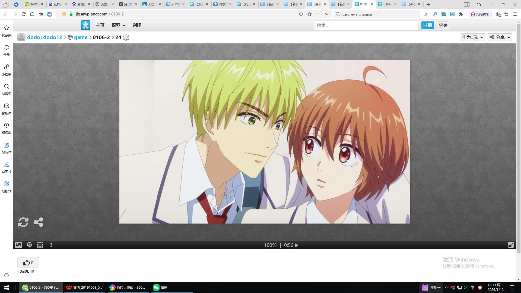Expand the 探索 dropdown menu
Viewport: 521px width, 293px height.
119,25
